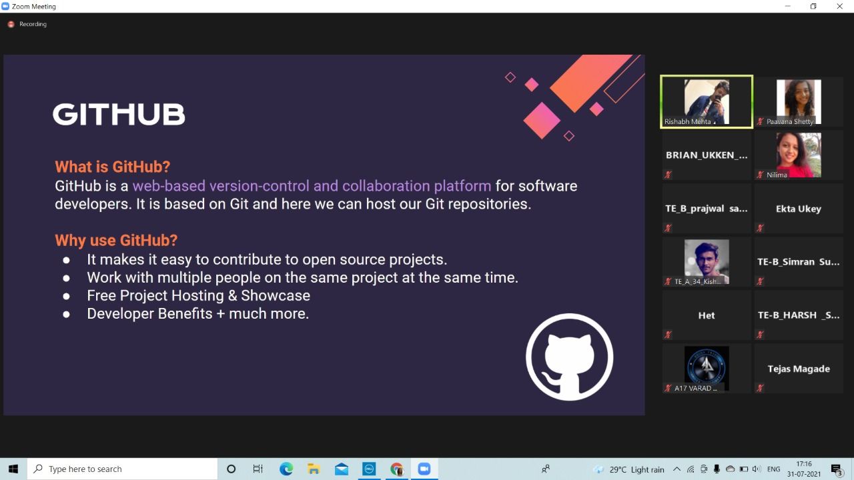Click the 'Recording' label text
Viewport: 854px width, 480px height.
[x=33, y=24]
